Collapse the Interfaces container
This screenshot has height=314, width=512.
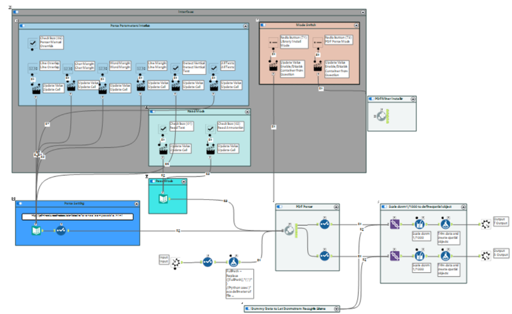(363, 12)
